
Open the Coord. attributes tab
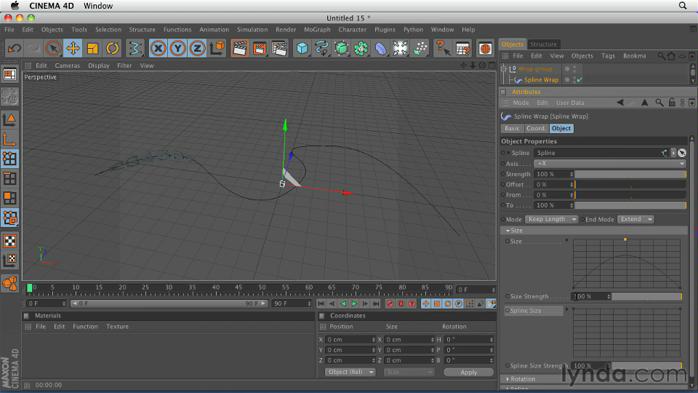(x=536, y=128)
